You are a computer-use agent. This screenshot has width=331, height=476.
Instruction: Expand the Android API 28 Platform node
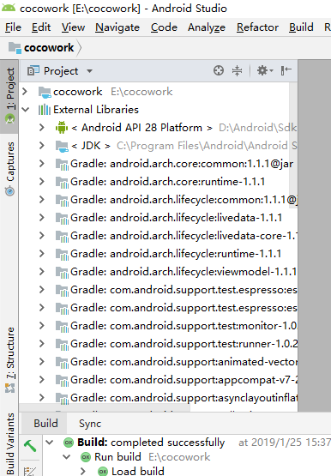click(x=42, y=128)
